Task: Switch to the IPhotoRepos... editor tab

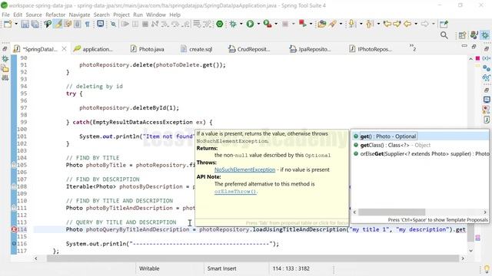Action: [371, 49]
